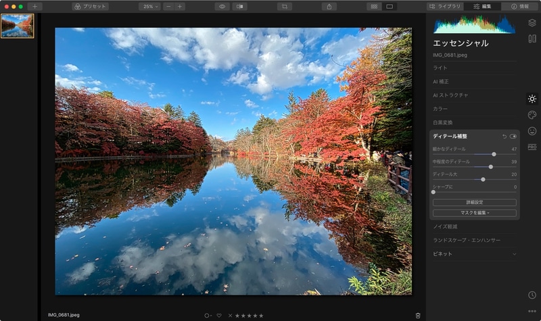Select the Creative palette icon
Viewport: 541px width, 321px height.
pyautogui.click(x=532, y=115)
